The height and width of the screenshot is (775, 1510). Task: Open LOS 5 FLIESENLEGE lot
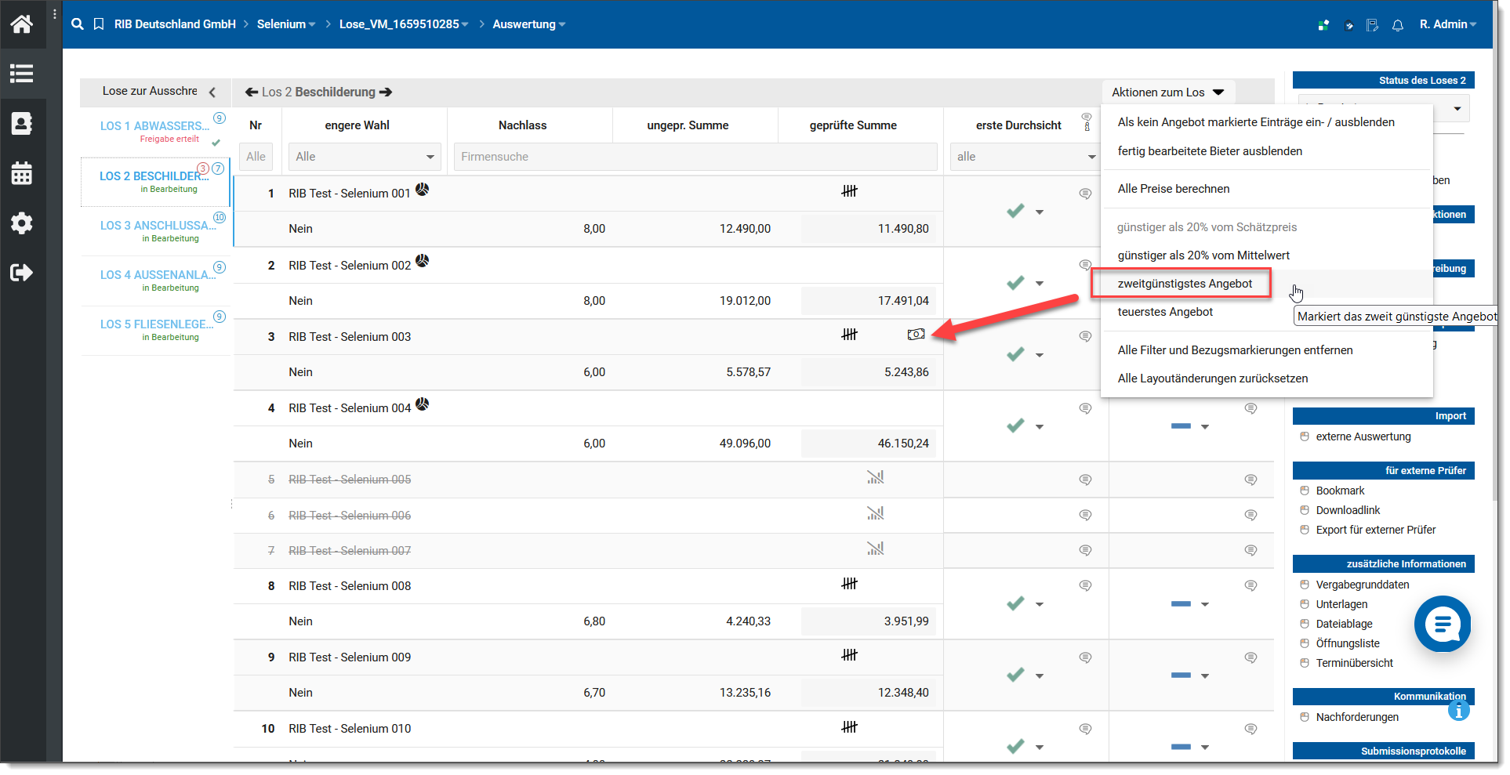point(157,324)
